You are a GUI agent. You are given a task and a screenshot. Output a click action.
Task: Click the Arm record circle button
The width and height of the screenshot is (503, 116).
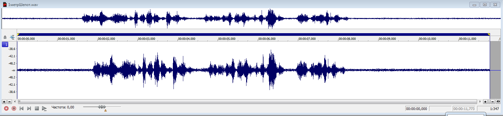(14, 108)
